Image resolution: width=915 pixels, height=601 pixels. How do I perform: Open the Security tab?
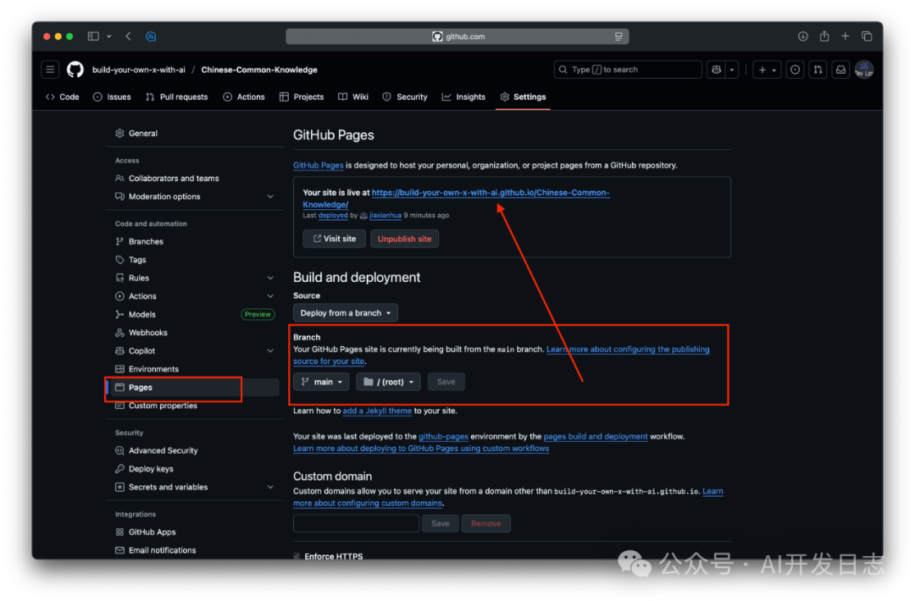click(x=406, y=97)
